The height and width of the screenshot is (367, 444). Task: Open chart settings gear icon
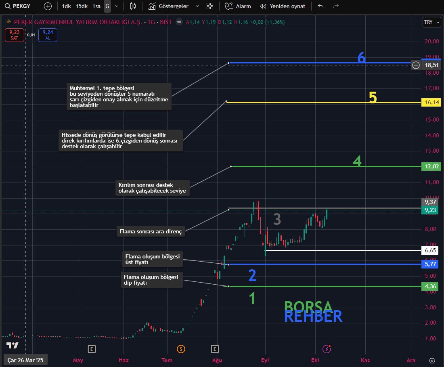tap(432, 361)
